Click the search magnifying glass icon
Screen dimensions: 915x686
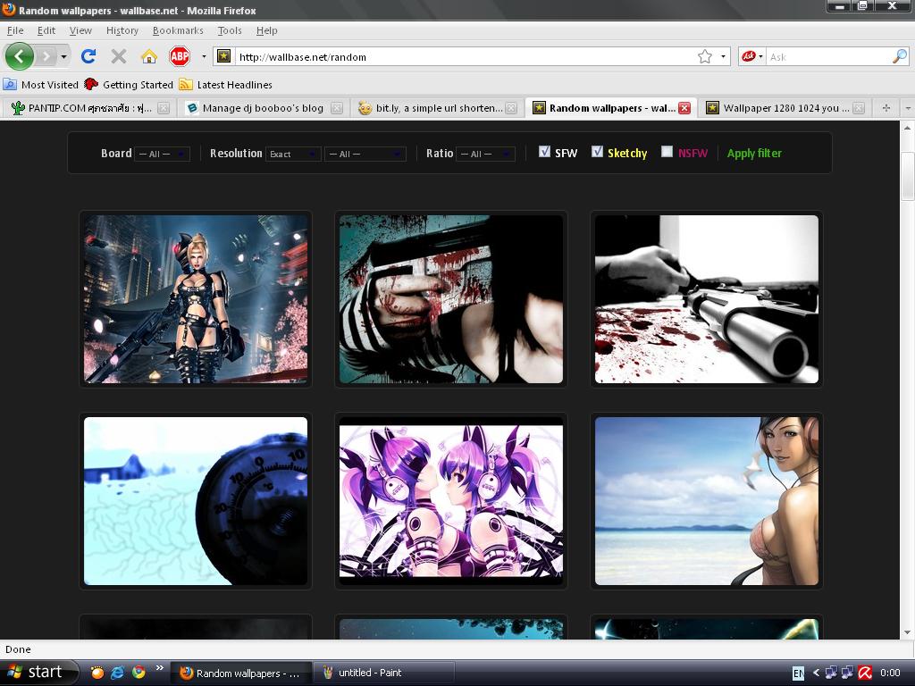point(899,56)
